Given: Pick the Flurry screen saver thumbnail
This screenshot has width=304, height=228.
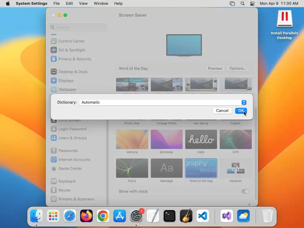Looking at the screenshot, I should [x=132, y=168].
